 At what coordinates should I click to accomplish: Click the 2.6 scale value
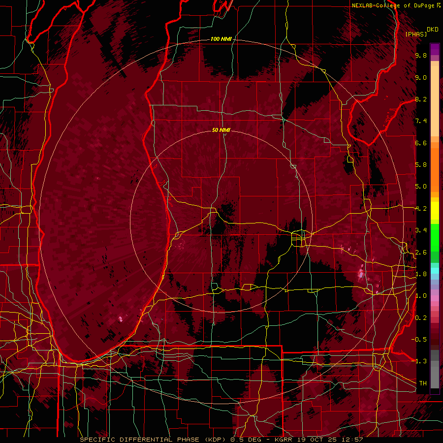tap(421, 252)
